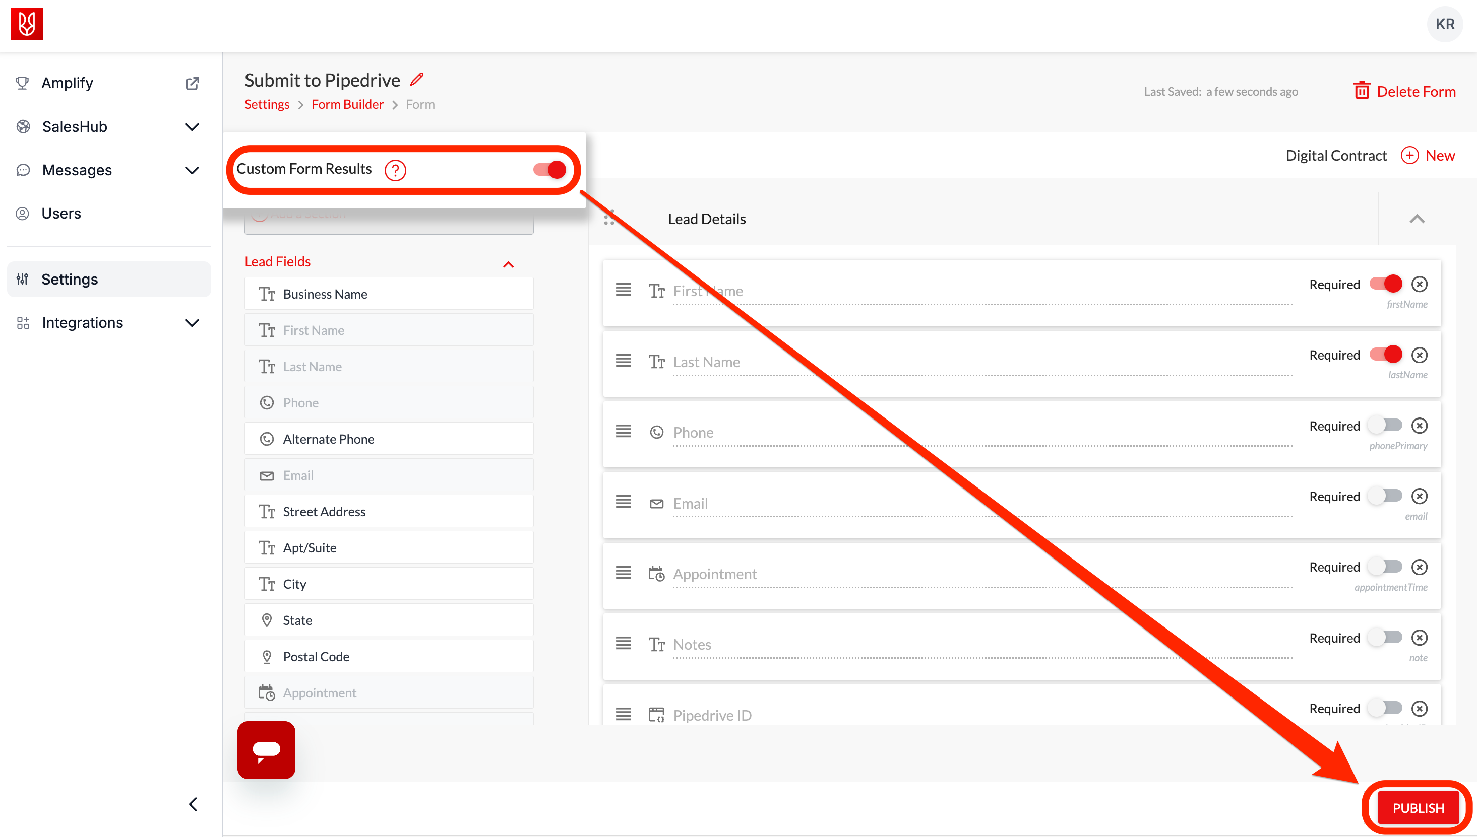Add the City lead field

[x=389, y=584]
